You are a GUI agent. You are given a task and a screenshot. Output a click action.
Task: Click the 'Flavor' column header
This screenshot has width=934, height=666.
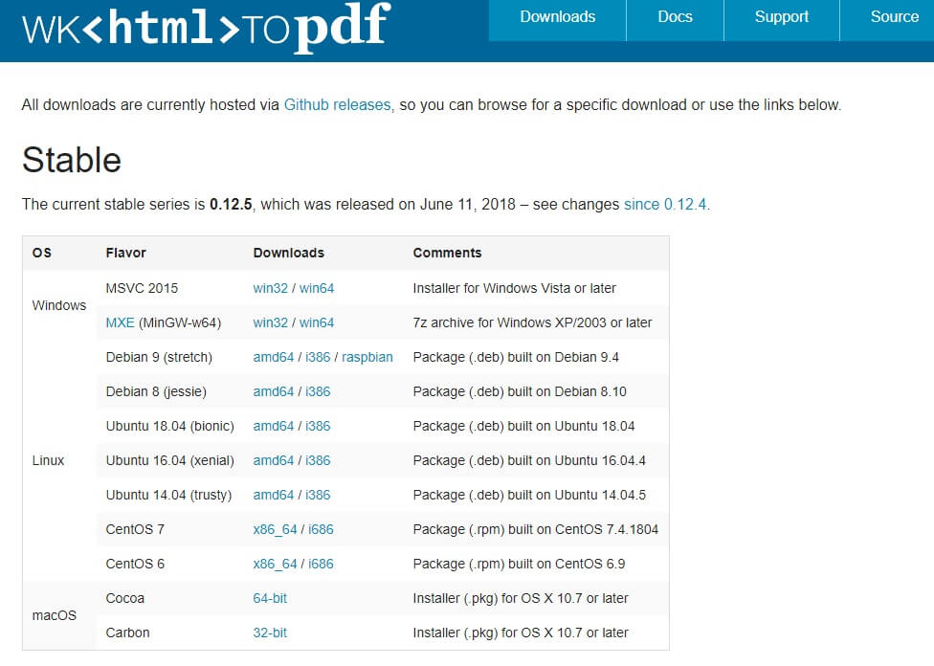pyautogui.click(x=125, y=254)
